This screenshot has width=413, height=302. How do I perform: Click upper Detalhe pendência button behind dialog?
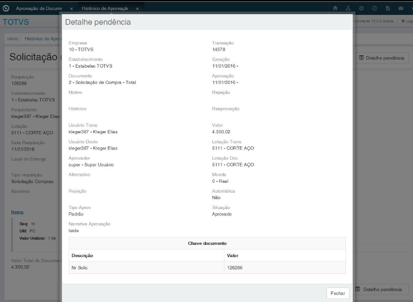(382, 58)
